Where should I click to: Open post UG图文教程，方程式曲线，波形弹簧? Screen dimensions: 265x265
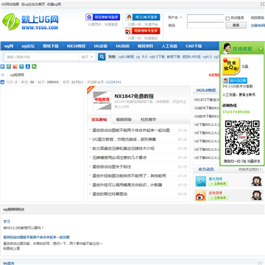[x=124, y=139]
